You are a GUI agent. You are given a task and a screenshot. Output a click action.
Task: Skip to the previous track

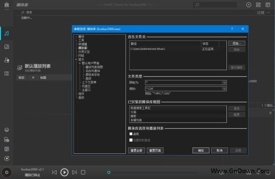(x=54, y=172)
